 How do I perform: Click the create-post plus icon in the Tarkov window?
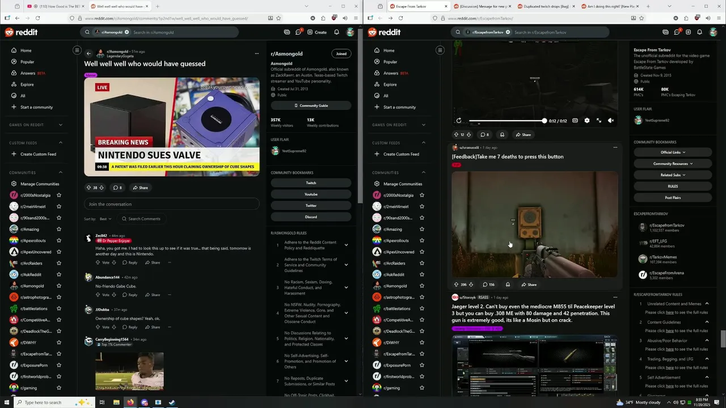(688, 32)
